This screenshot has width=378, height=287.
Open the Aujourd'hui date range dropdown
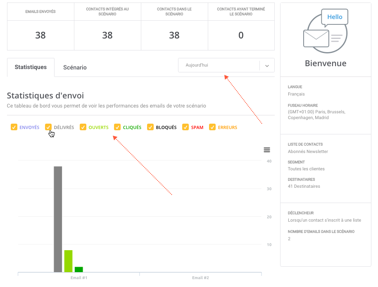[x=226, y=65]
